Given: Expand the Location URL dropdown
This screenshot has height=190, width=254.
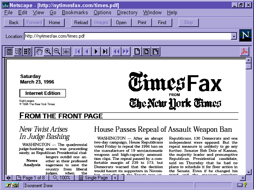Looking at the screenshot, I should click(x=234, y=36).
